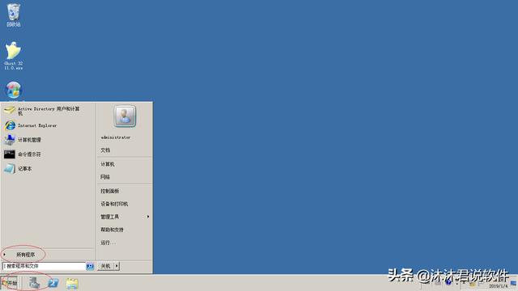The height and width of the screenshot is (291, 518).
Task: Open Server Manager from taskbar
Action: tap(34, 283)
